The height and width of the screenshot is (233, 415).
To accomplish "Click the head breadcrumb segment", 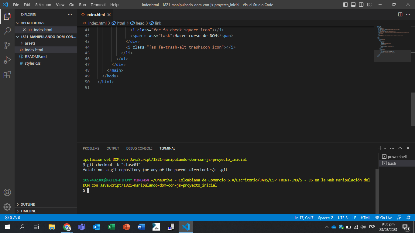I will click(x=137, y=23).
